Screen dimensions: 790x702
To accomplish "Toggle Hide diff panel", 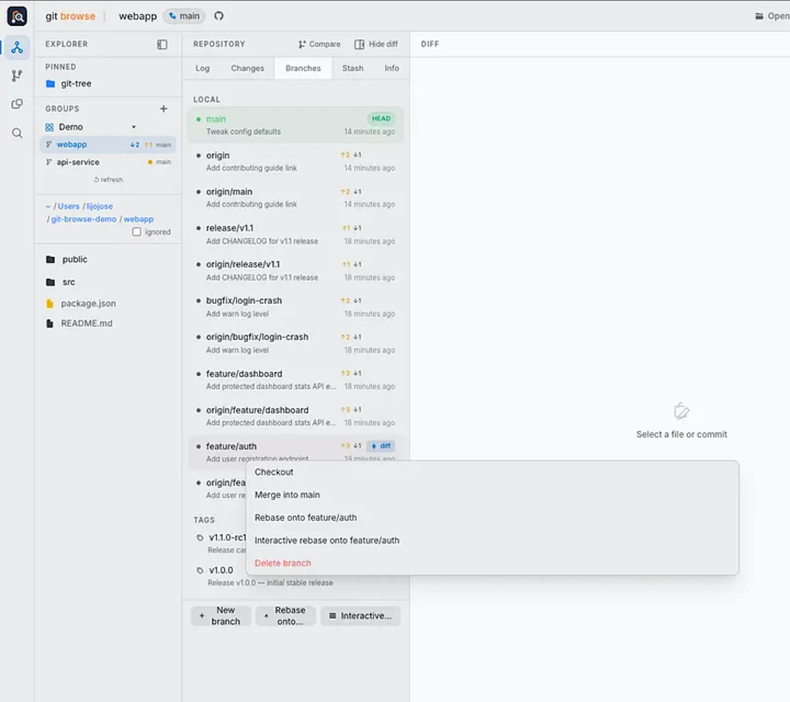I will [376, 44].
